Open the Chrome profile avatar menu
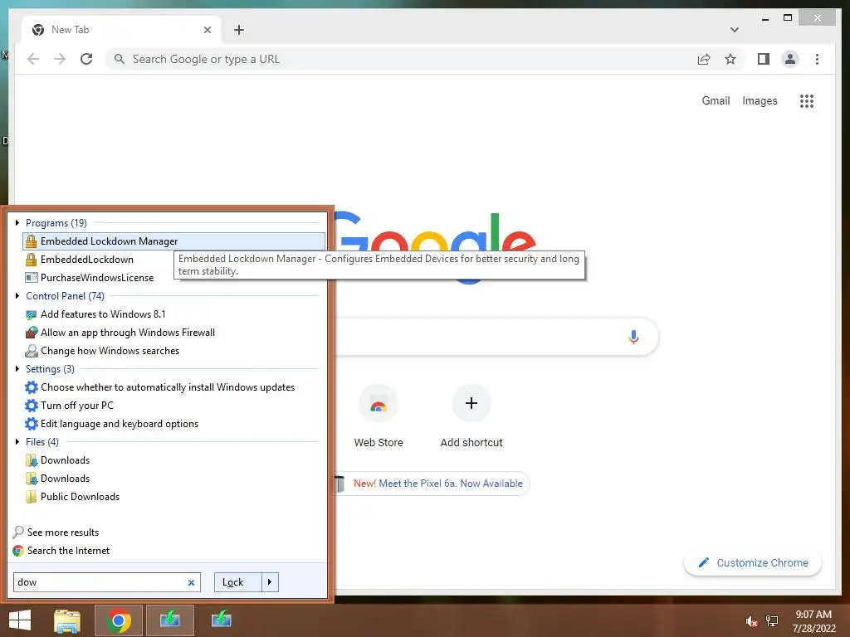850x637 pixels. 790,59
